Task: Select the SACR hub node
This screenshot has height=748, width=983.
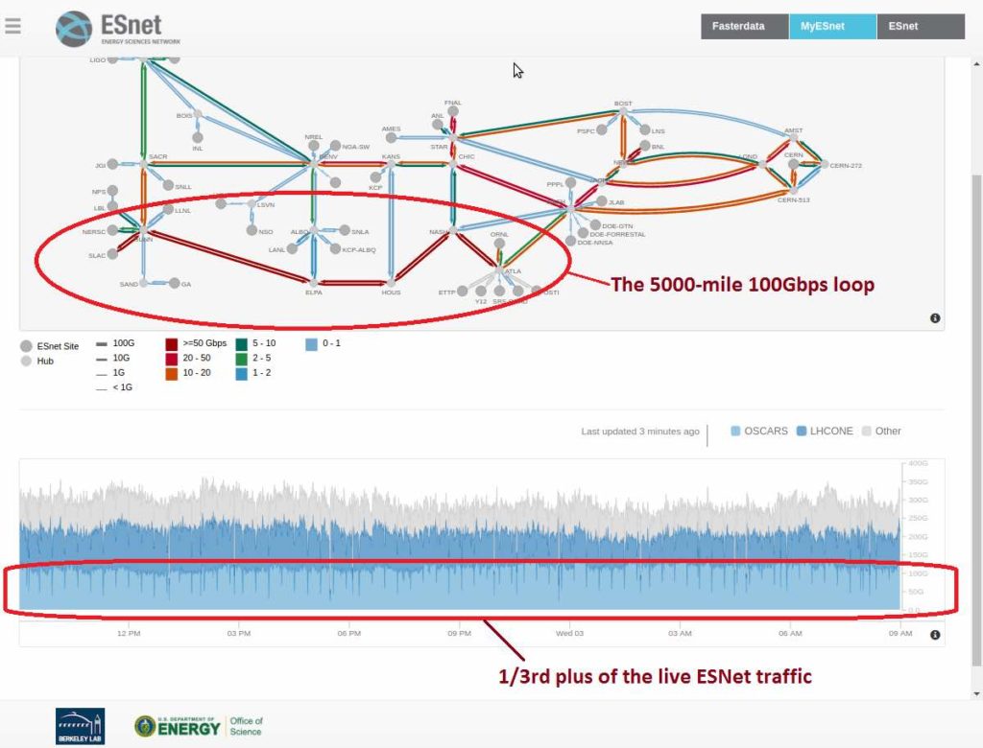Action: click(x=144, y=164)
